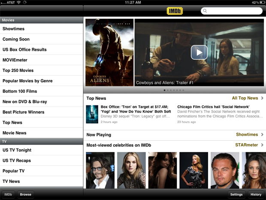Click chevron next to Showtimes link

point(262,135)
